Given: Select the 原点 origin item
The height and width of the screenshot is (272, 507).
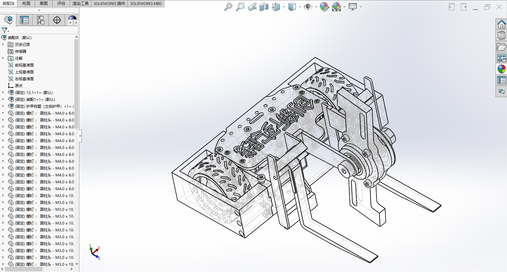Looking at the screenshot, I should pos(15,86).
